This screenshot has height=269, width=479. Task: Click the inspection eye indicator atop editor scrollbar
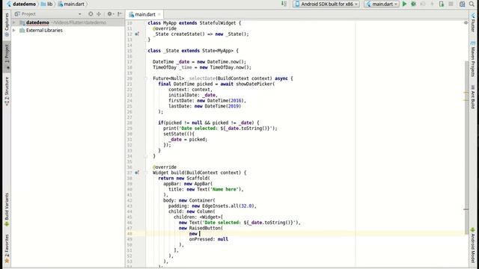[x=466, y=23]
